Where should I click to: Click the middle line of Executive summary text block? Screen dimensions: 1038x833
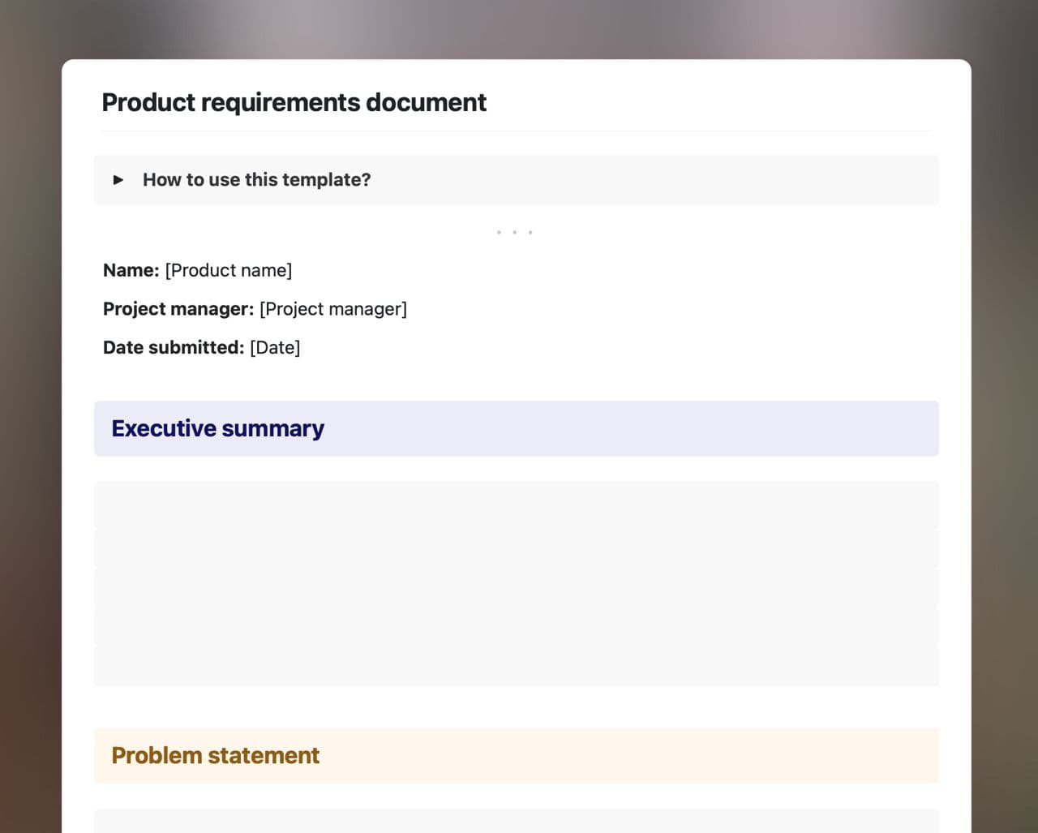click(516, 586)
